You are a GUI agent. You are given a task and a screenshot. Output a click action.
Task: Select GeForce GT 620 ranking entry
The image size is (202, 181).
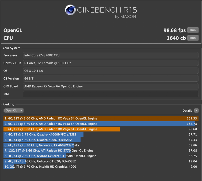[101, 161]
